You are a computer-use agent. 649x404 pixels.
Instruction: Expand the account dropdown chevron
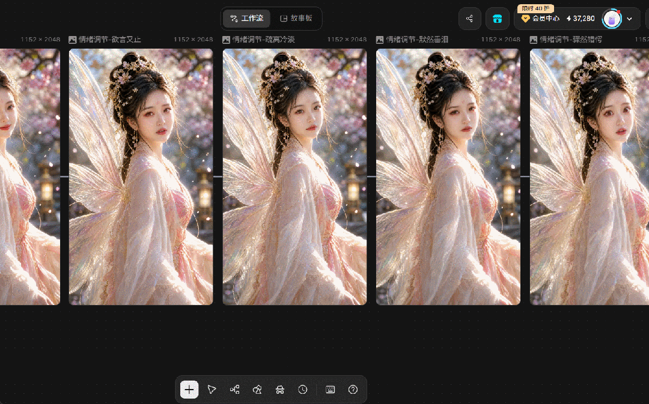pyautogui.click(x=630, y=19)
